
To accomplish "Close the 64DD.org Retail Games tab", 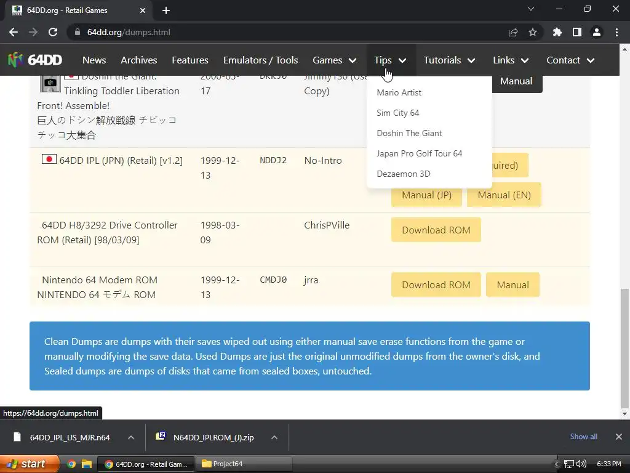I will 143,10.
